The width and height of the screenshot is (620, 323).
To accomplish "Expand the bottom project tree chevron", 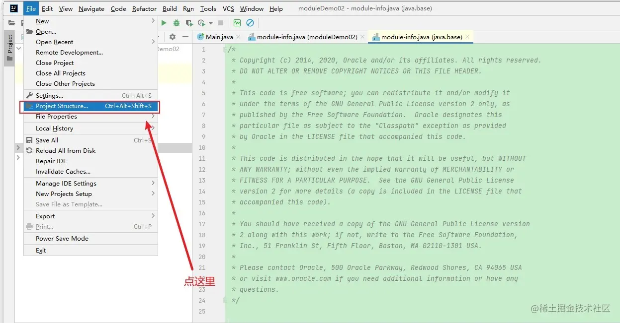I will click(18, 158).
